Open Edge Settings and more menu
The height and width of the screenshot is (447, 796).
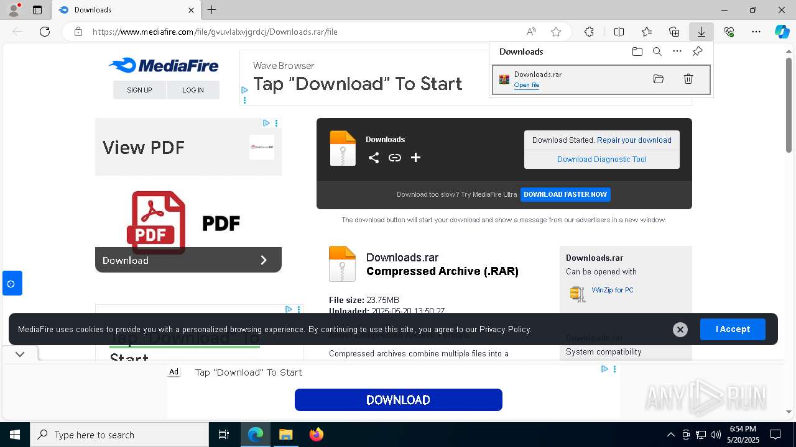[x=756, y=32]
